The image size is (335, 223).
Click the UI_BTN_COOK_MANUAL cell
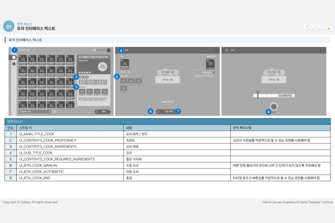click(x=70, y=165)
